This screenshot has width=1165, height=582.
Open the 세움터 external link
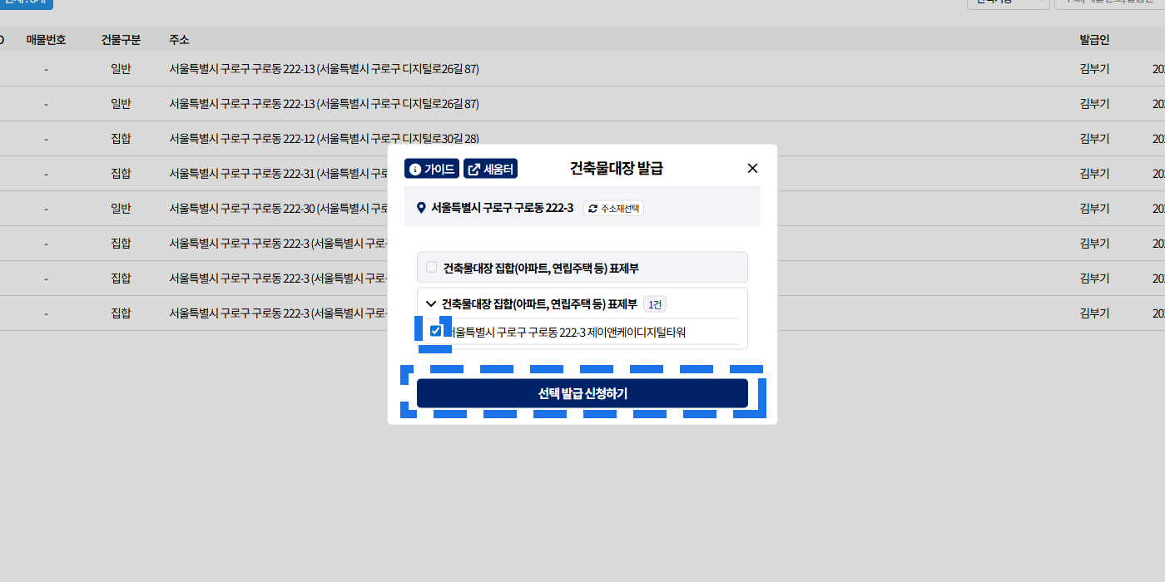(490, 169)
